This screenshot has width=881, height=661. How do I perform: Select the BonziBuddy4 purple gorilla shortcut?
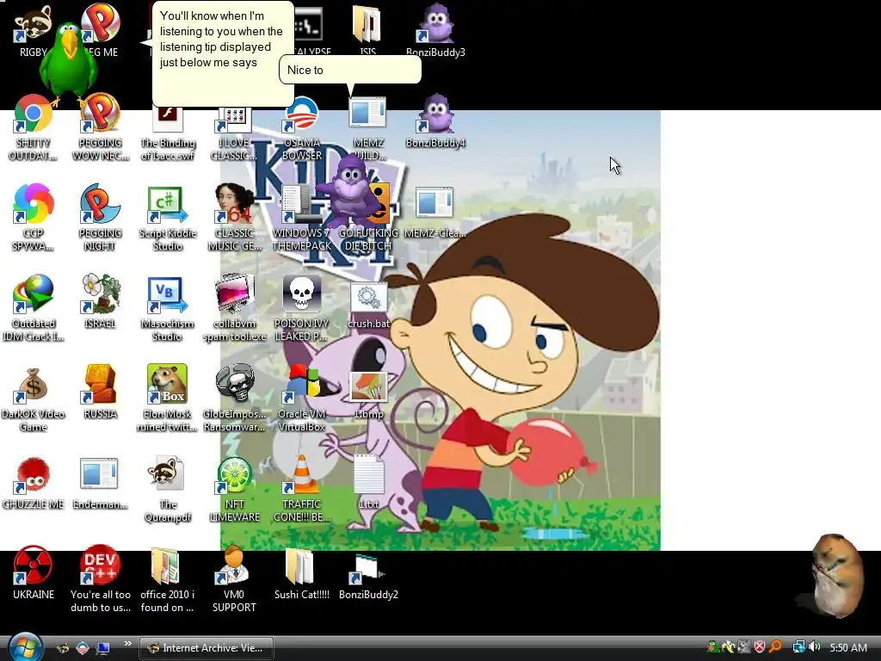pos(435,120)
